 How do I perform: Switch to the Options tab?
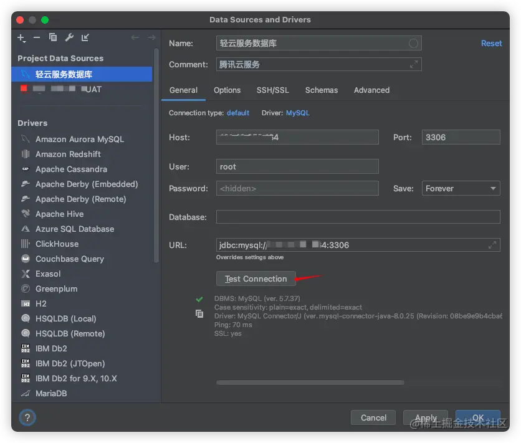click(x=227, y=90)
